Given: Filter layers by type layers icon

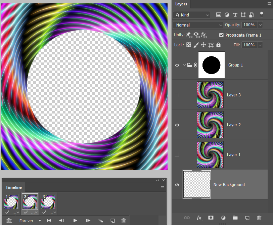Looking at the screenshot, I should click(235, 15).
